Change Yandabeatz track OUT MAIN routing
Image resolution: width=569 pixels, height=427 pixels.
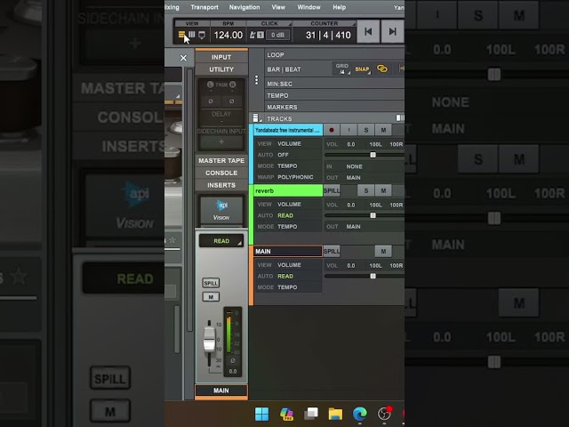point(354,178)
